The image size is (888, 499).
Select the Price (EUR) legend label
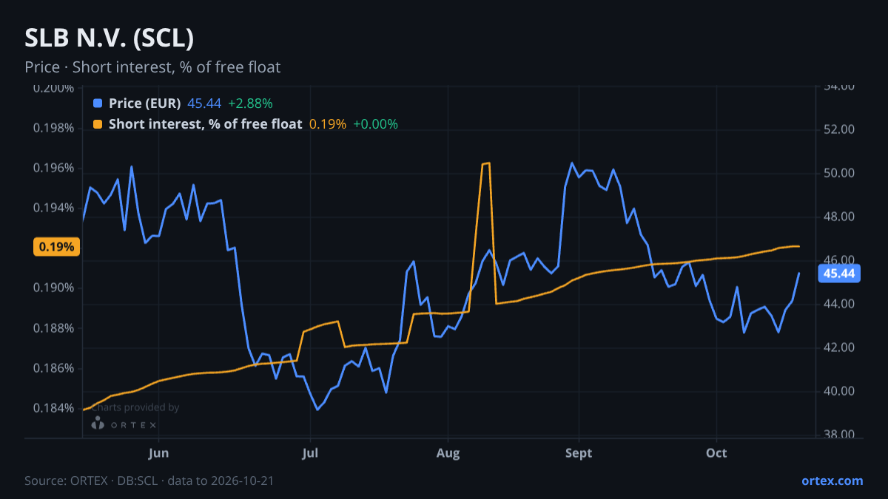pyautogui.click(x=144, y=103)
